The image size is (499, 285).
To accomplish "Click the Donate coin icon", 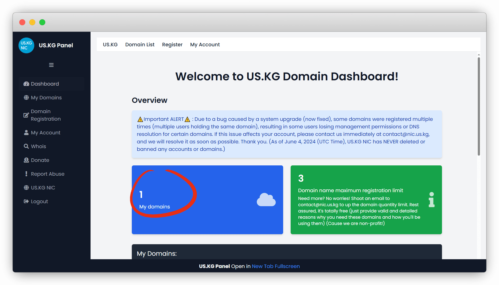I will click(x=26, y=160).
